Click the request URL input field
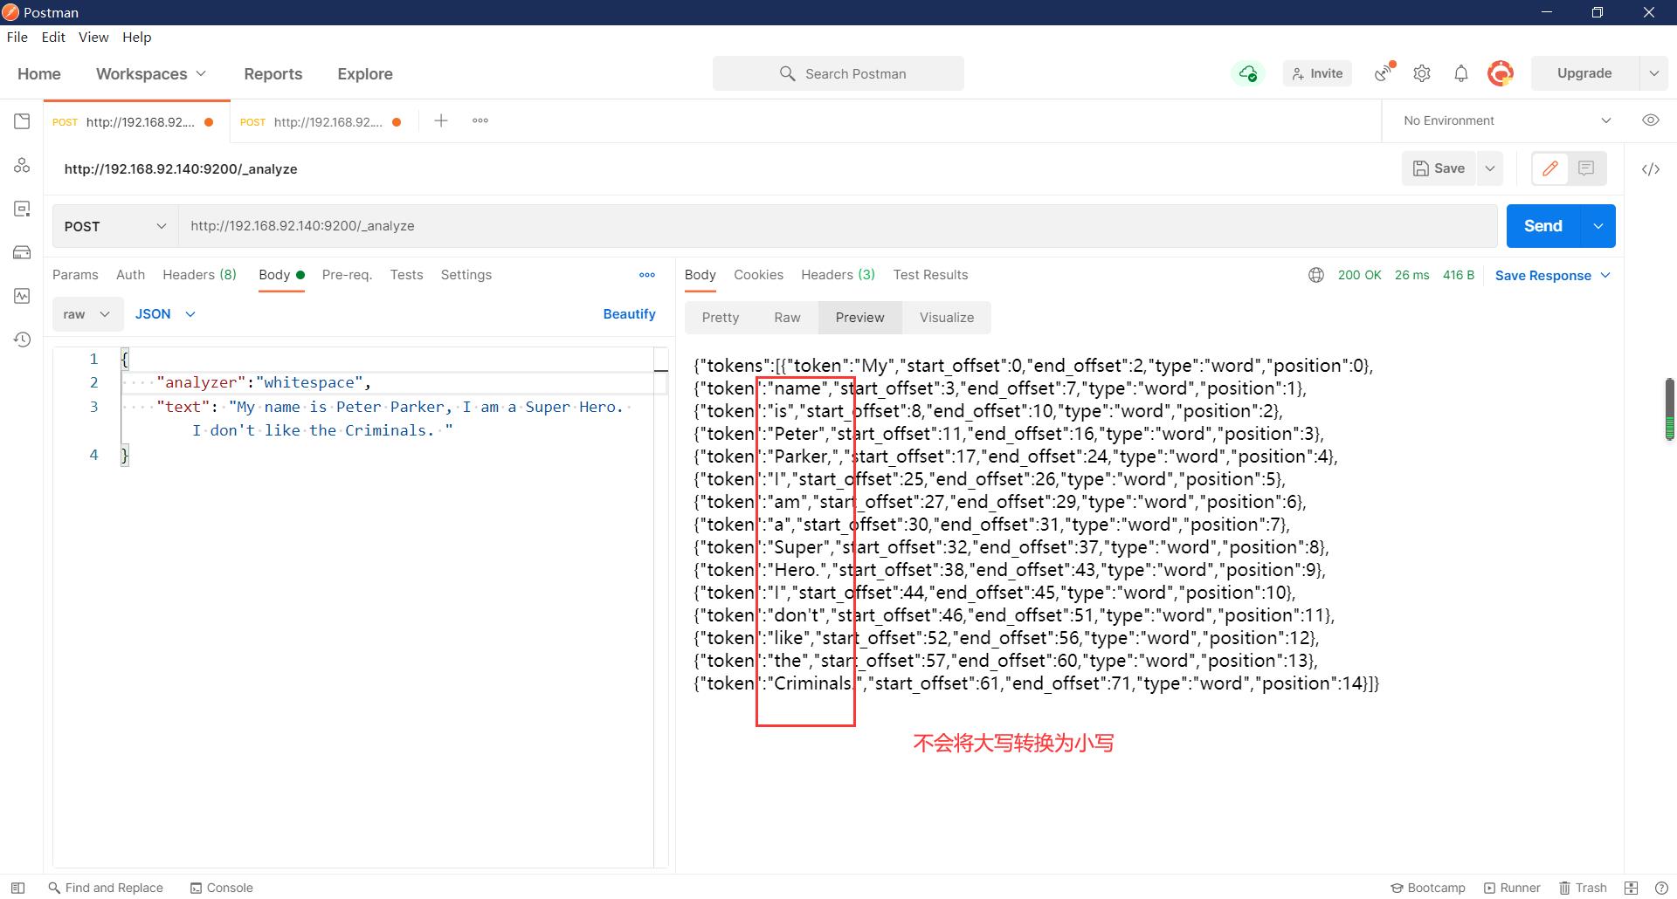1677x899 pixels. 838,226
